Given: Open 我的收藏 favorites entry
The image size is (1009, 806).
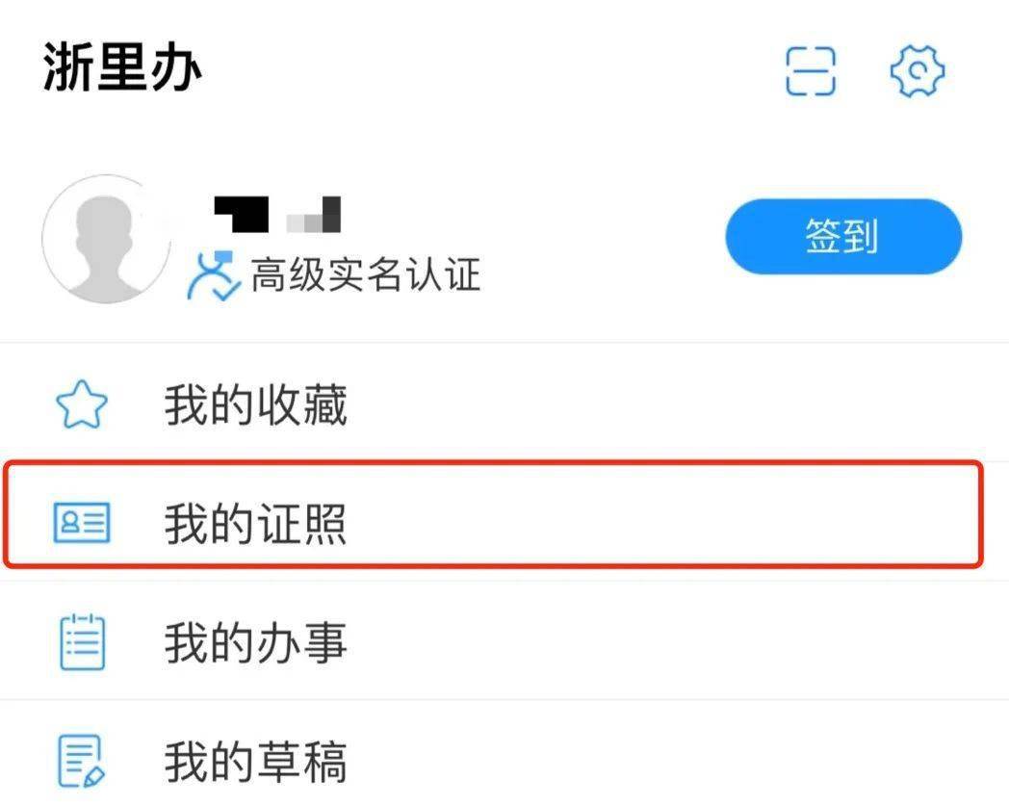Looking at the screenshot, I should (x=256, y=404).
